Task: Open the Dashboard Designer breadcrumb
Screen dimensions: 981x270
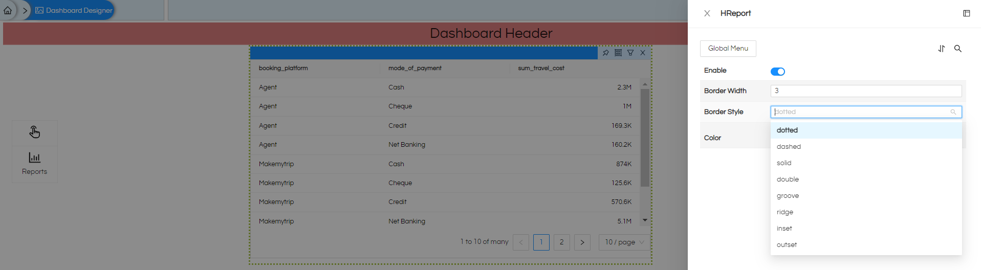Action: click(74, 10)
